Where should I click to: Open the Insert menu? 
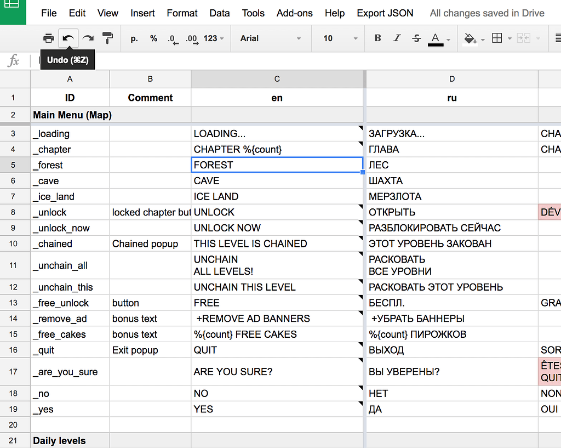point(142,13)
